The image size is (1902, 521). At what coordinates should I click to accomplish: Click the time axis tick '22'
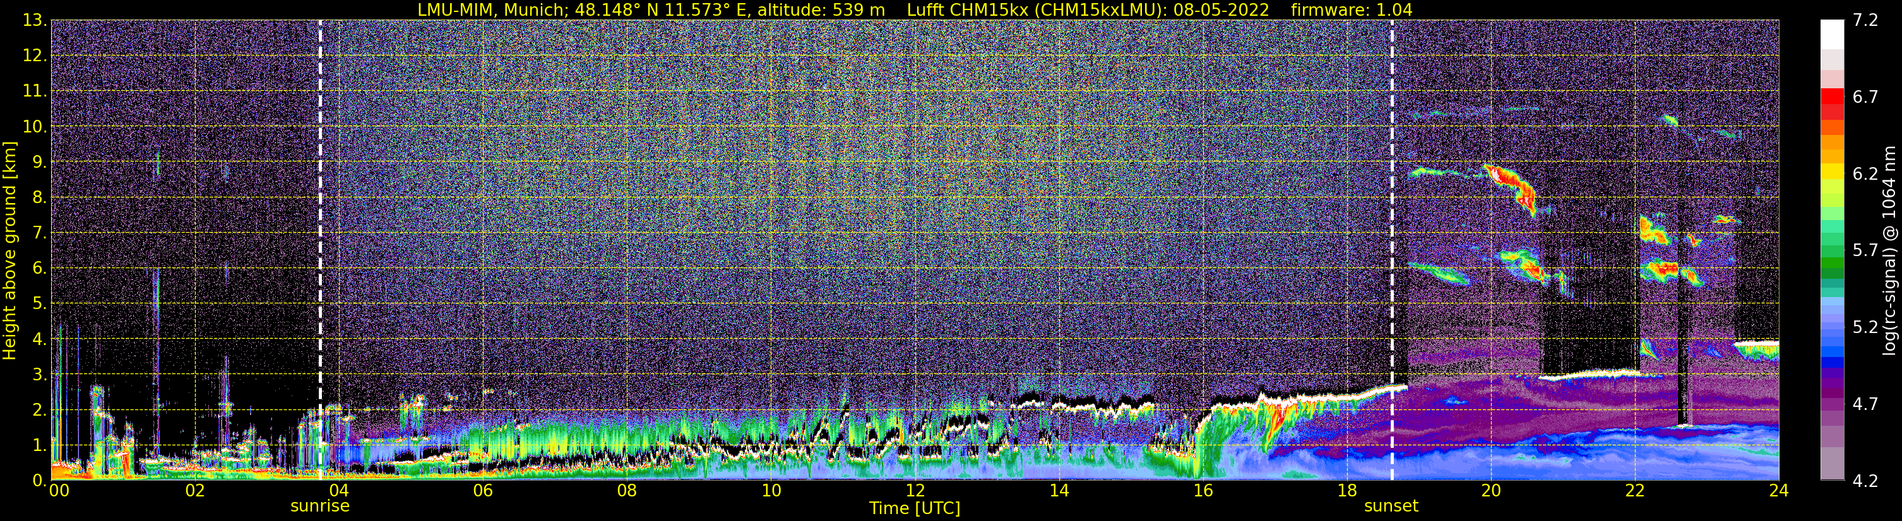coord(1635,491)
